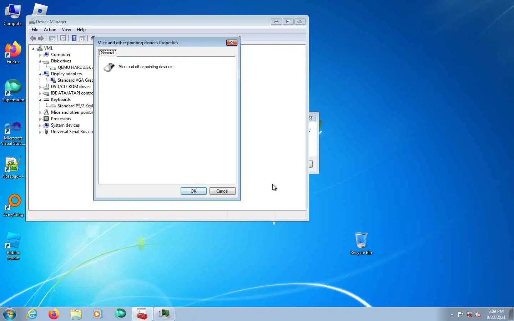Open Windows Media Player from taskbar
This screenshot has height=321, width=514.
tap(97, 314)
